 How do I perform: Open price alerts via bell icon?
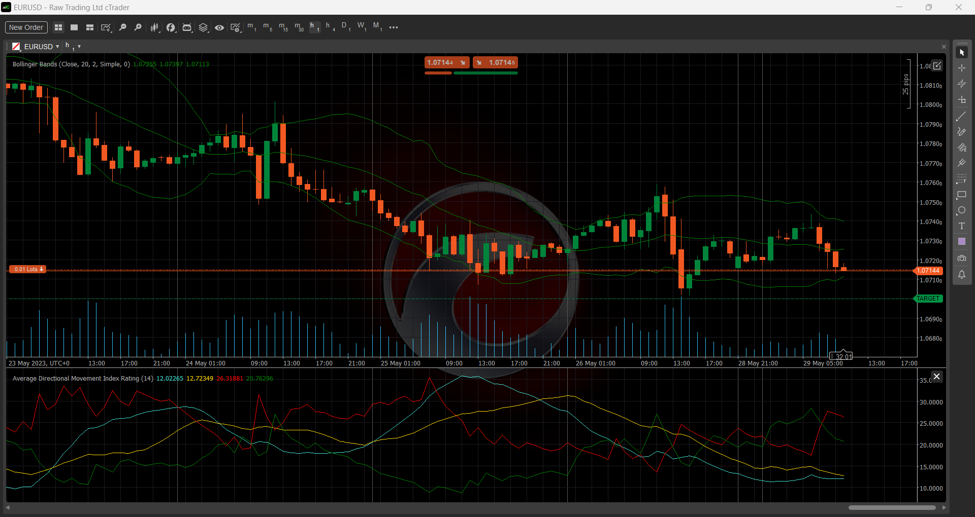(961, 275)
